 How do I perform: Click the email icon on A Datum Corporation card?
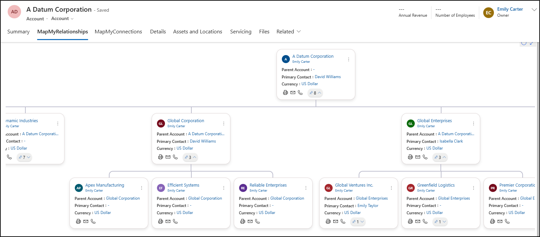coord(293,93)
